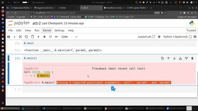The height and width of the screenshot is (111, 198).
Task: Click the kernel status circle indicator
Action: click(190, 37)
